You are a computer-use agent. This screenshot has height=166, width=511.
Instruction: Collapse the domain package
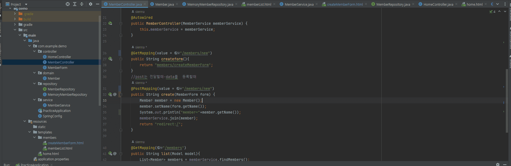coord(34,73)
